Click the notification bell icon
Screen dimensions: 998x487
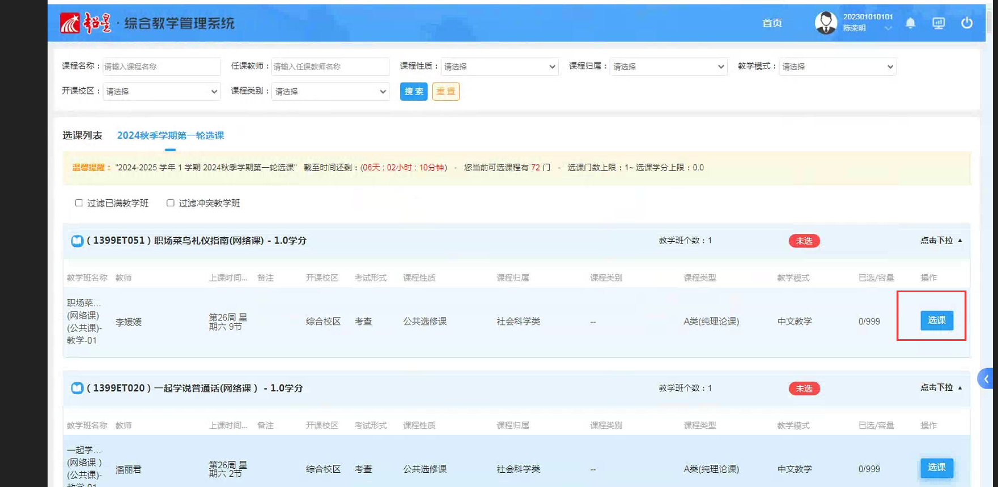point(910,23)
